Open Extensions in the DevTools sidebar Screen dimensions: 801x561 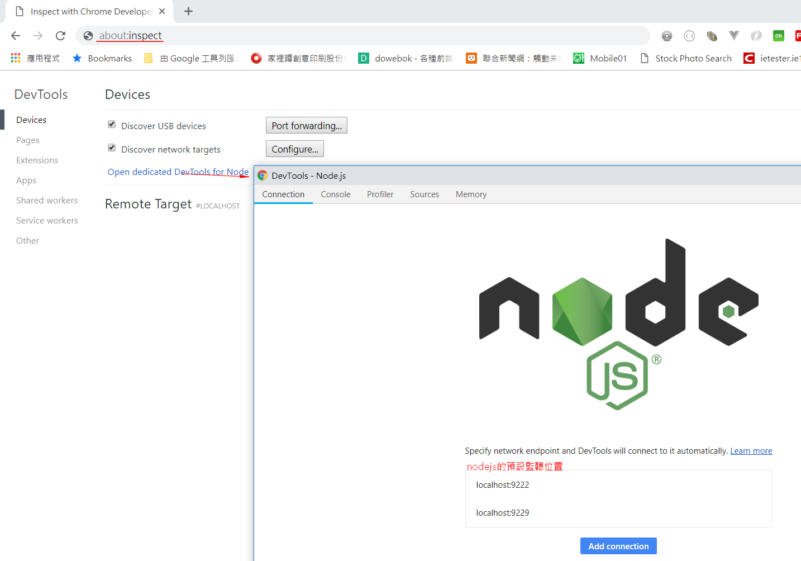point(37,160)
